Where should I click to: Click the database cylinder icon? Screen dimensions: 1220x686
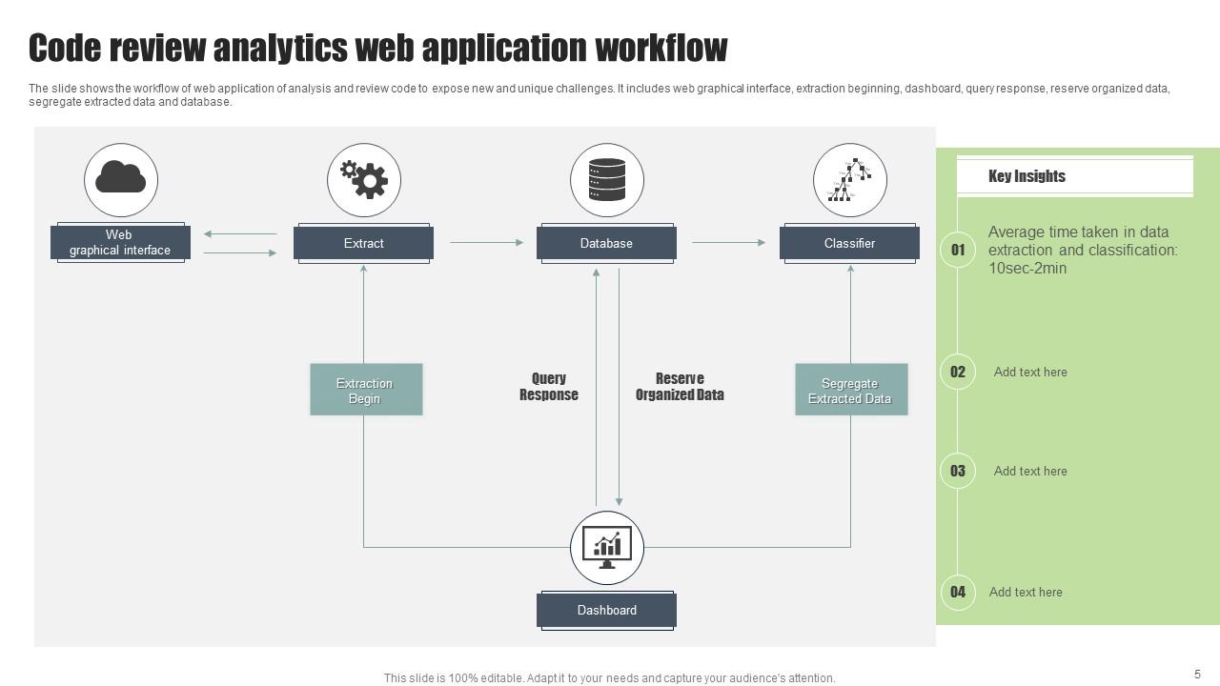coord(607,179)
